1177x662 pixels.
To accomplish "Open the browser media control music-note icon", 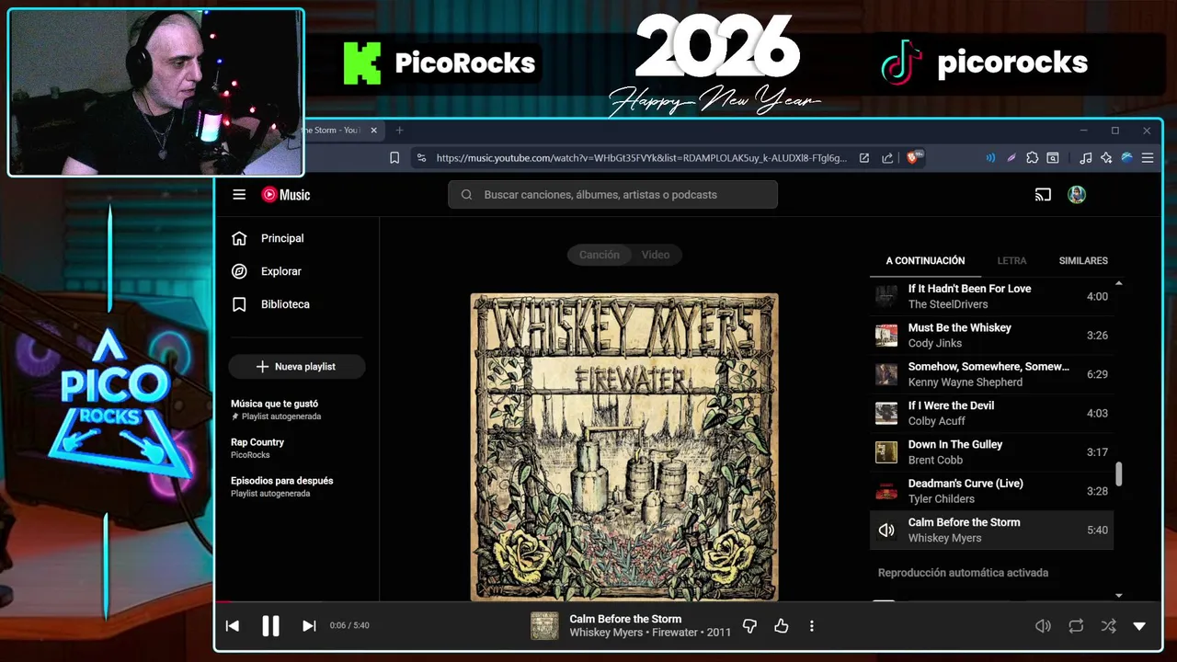I will (1086, 158).
